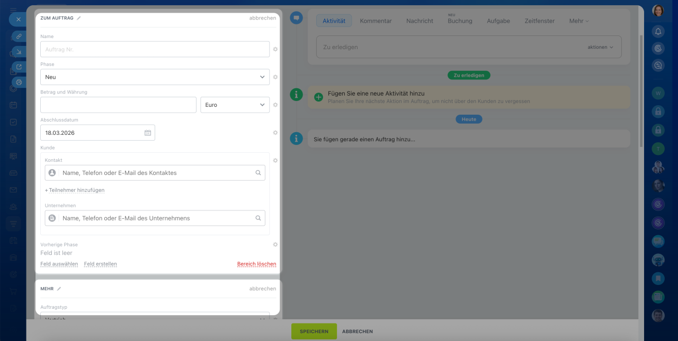Click the green plus activity icon
The height and width of the screenshot is (341, 678).
pos(318,97)
